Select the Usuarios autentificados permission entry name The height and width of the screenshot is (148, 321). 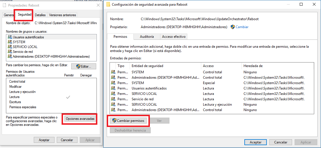[x=149, y=88]
